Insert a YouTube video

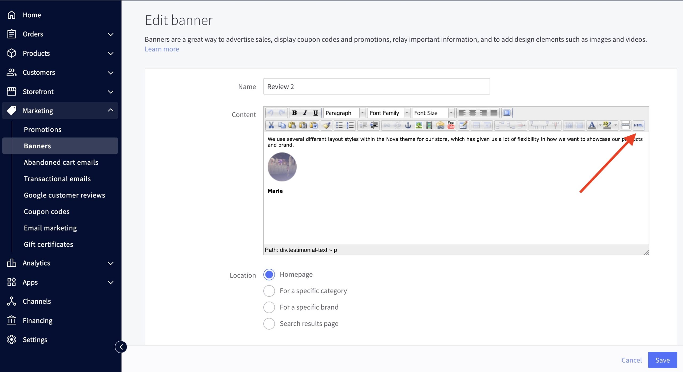click(x=451, y=125)
